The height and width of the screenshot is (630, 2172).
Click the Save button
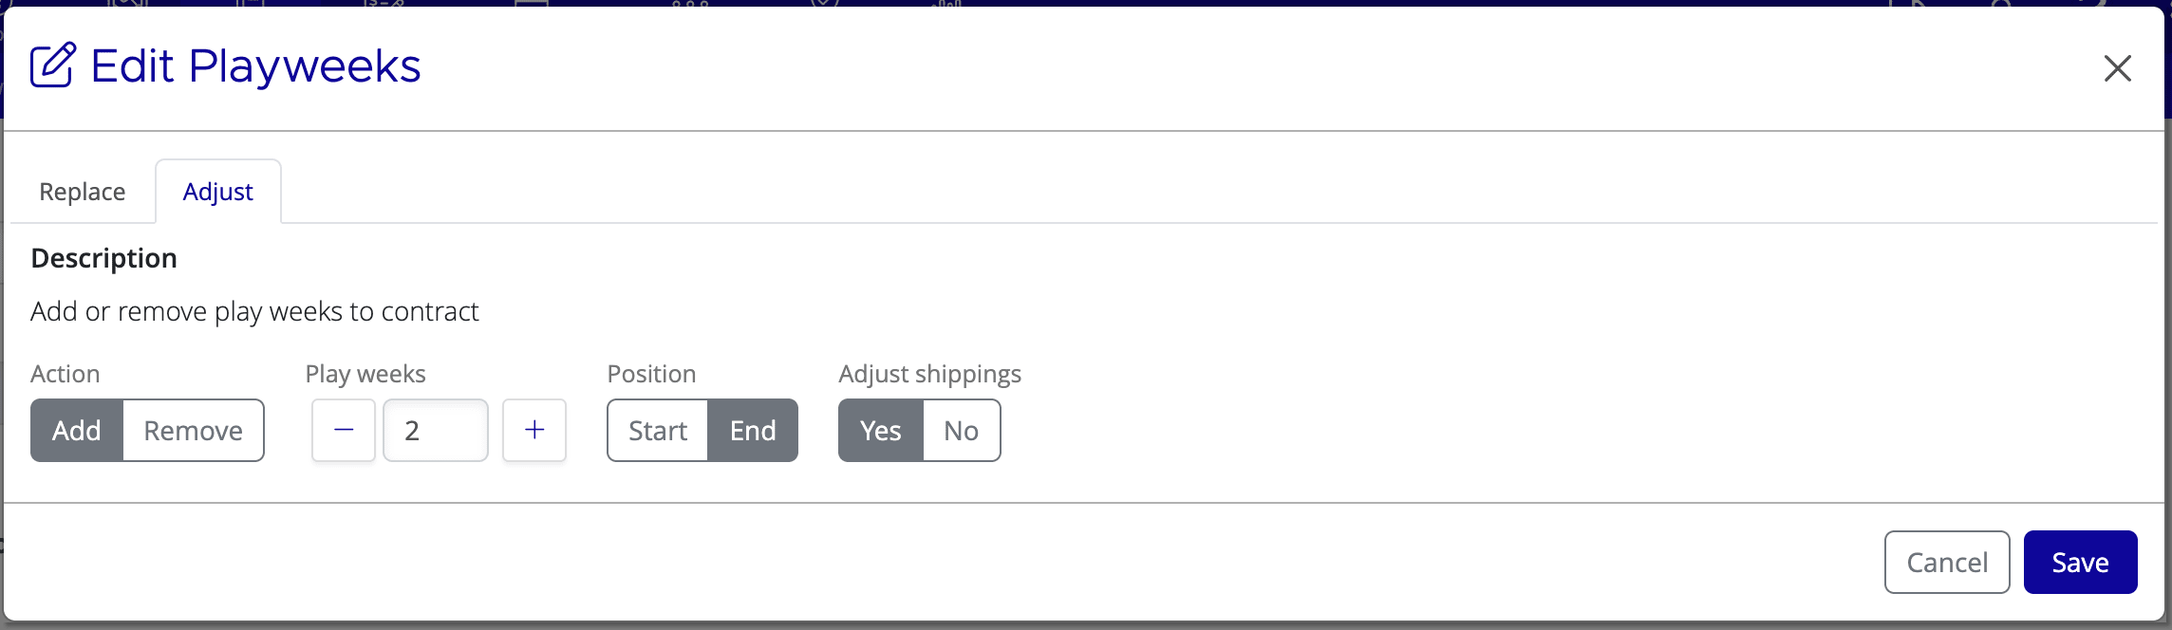coord(2080,562)
